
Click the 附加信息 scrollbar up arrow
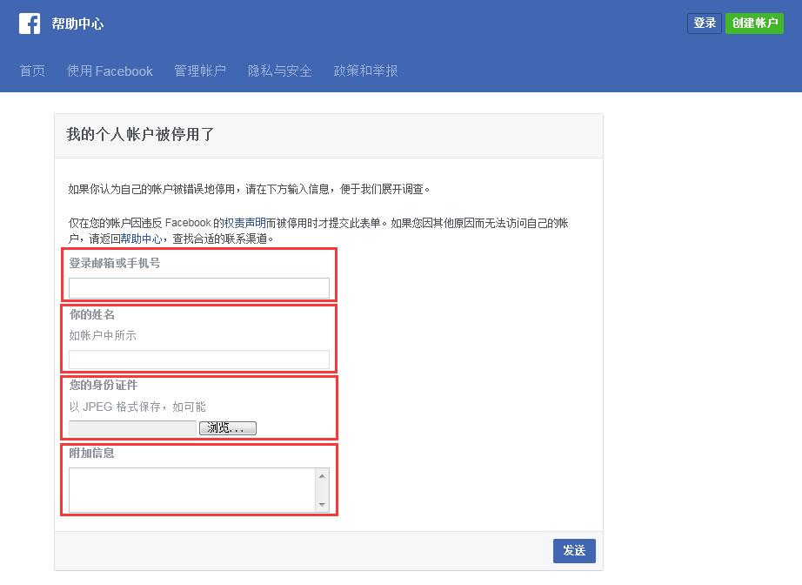point(323,475)
